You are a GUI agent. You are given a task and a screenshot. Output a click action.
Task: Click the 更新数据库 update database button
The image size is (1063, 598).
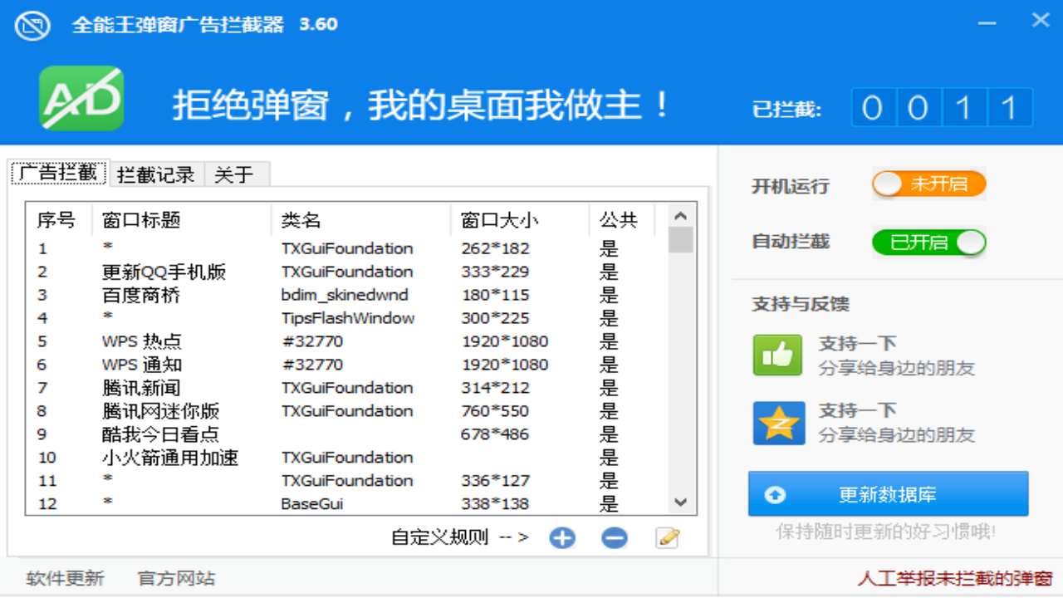point(890,493)
